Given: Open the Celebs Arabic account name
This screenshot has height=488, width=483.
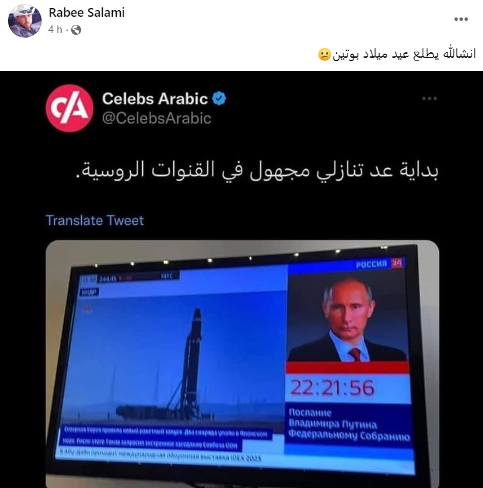Looking at the screenshot, I should (x=155, y=99).
